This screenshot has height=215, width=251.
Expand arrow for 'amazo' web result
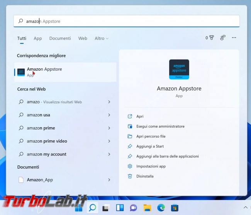tap(109, 102)
